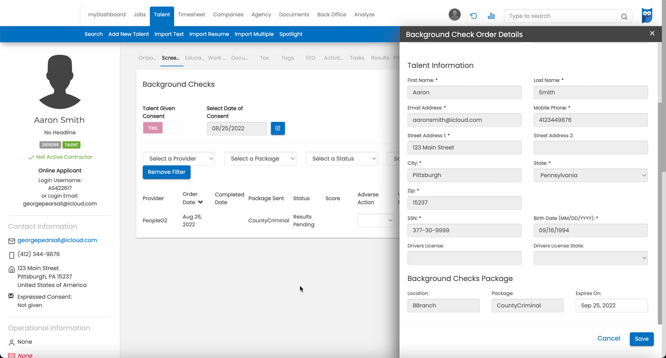Close the Background Check Order Details panel
The image size is (666, 358).
click(x=652, y=33)
